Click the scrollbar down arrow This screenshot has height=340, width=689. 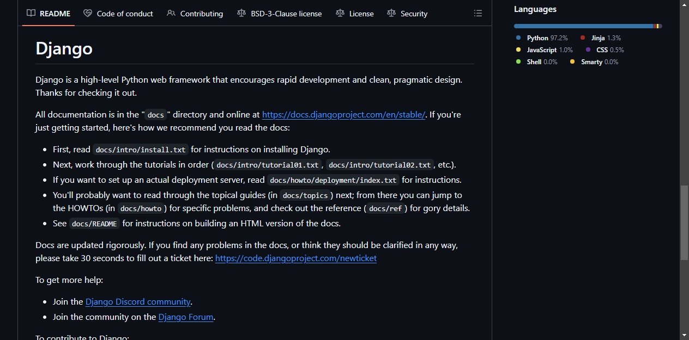pos(684,336)
